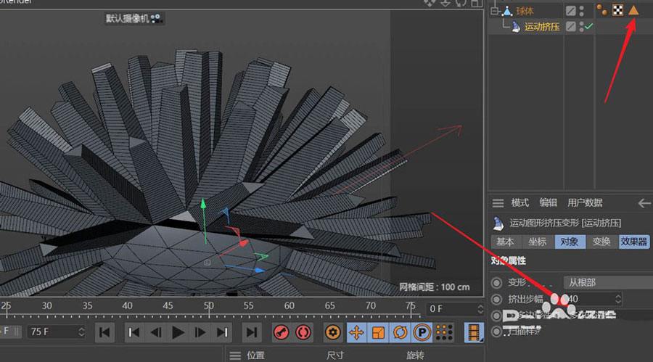This screenshot has height=362, width=653.
Task: Click the 效果器 tab button
Action: click(x=635, y=242)
